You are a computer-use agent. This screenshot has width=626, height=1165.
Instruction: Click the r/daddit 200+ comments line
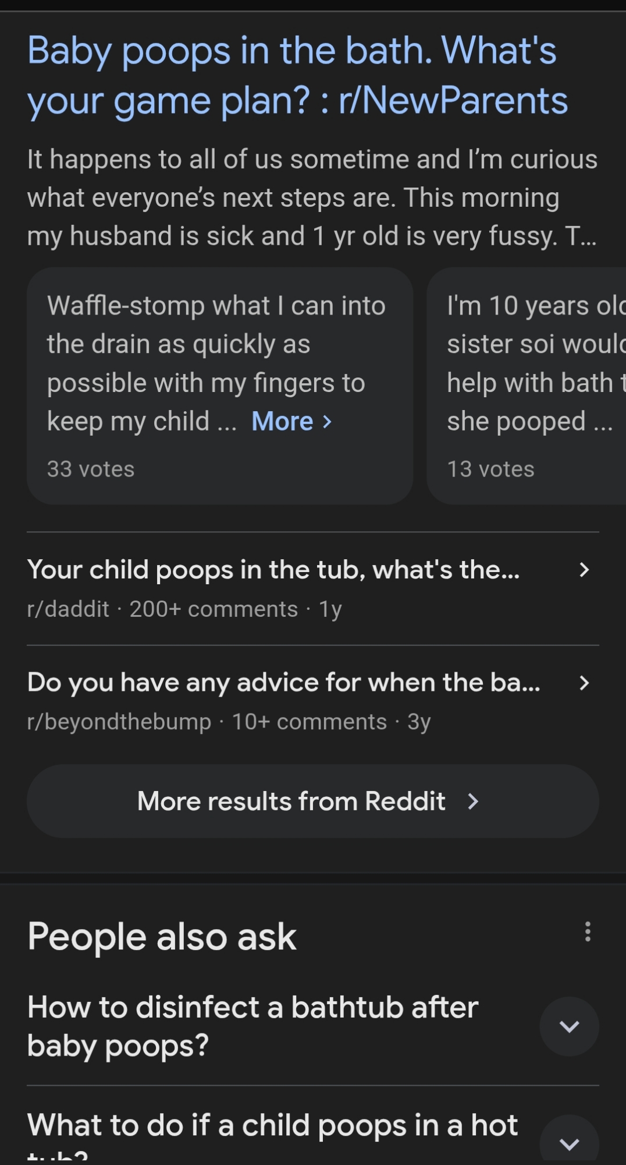click(x=184, y=609)
